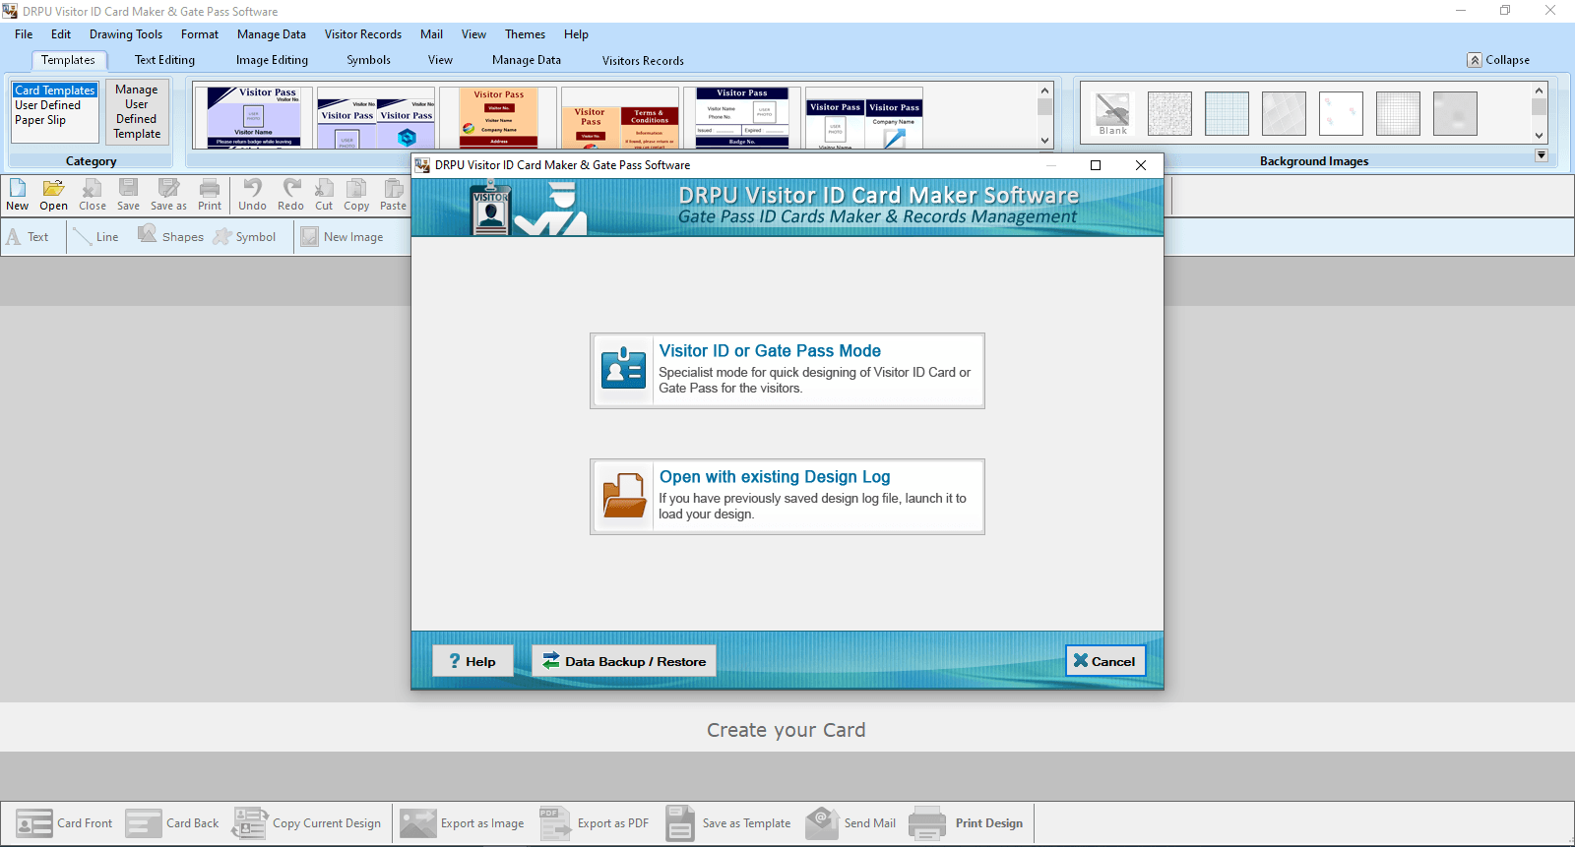Switch to the Text Editing tab

click(x=164, y=60)
